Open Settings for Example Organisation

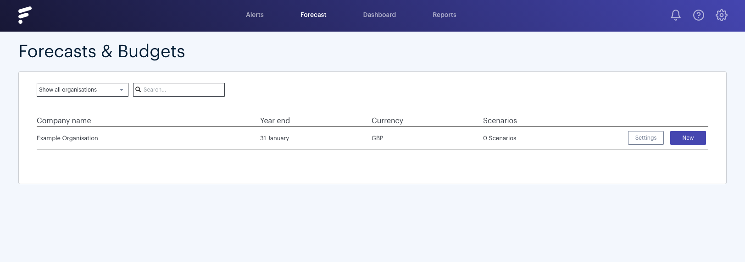(x=645, y=138)
